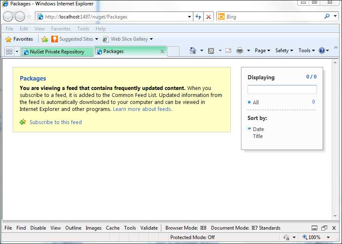
Task: Click the RSS feeds icon
Action: tap(211, 51)
